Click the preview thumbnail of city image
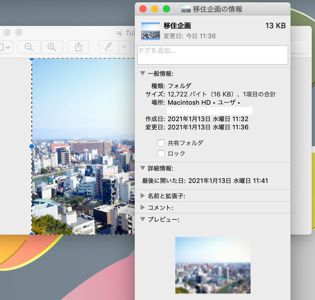 [213, 265]
